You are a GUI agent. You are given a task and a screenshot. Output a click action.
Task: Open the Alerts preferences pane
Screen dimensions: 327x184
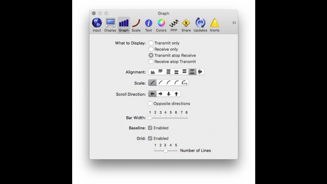215,25
